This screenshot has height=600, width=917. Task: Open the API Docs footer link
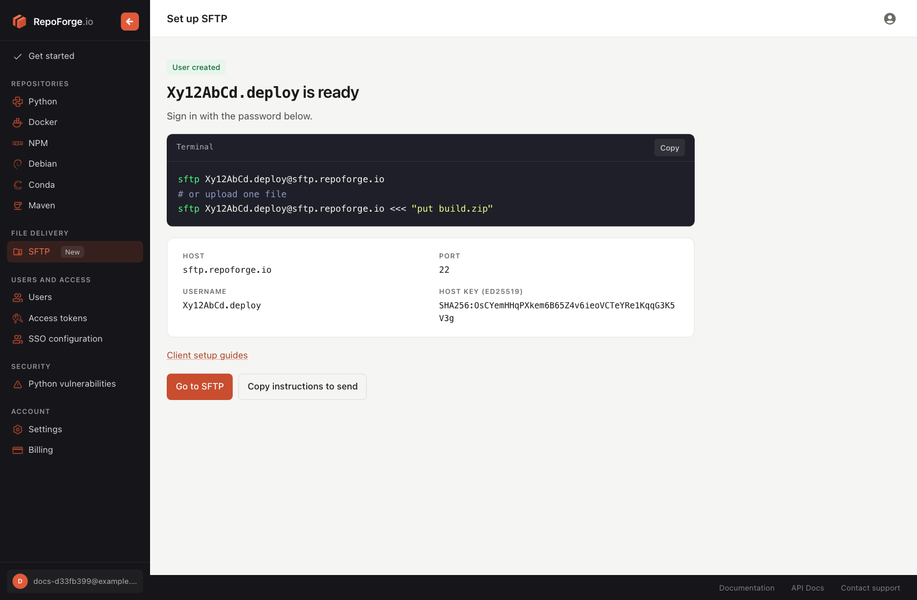[x=808, y=588]
